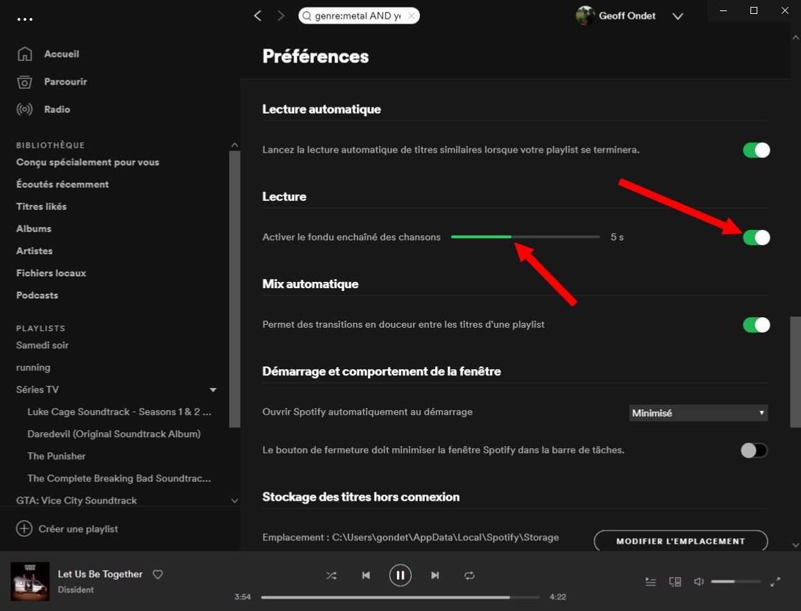The width and height of the screenshot is (801, 611).
Task: Toggle Lecture automatique switch
Action: pos(756,150)
